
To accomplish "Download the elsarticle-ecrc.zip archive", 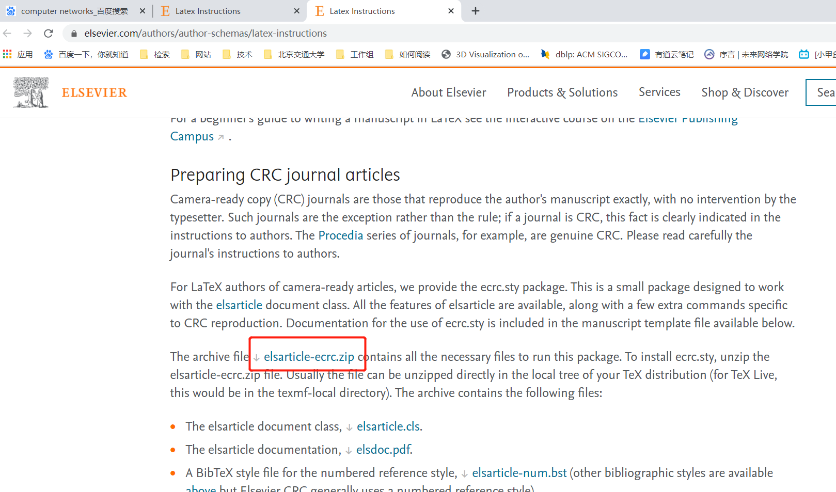I will [309, 357].
